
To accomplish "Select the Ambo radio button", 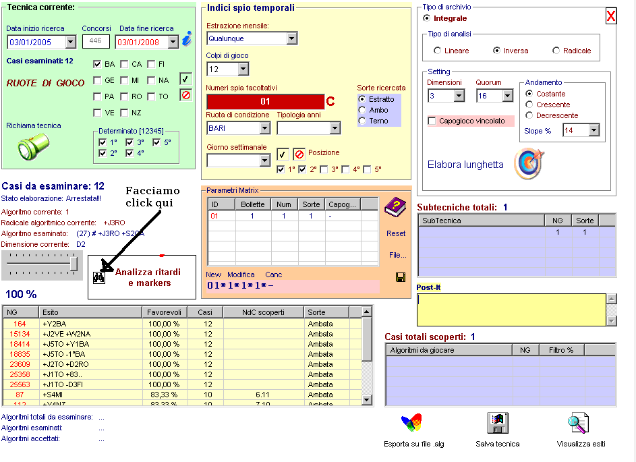I will point(362,110).
